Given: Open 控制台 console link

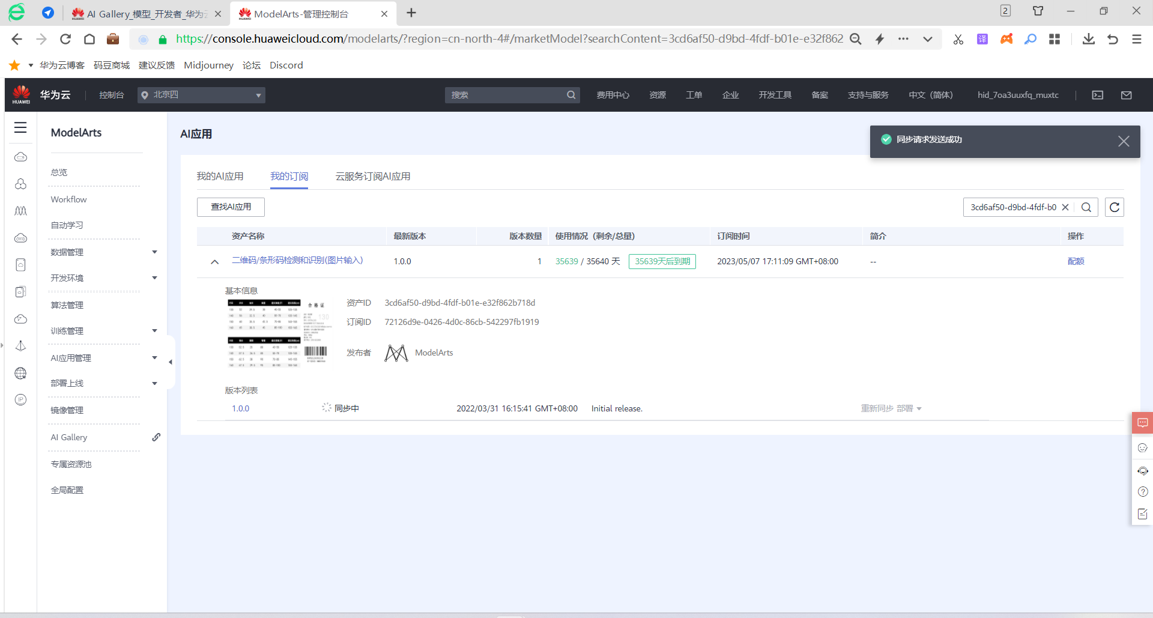Looking at the screenshot, I should point(111,95).
